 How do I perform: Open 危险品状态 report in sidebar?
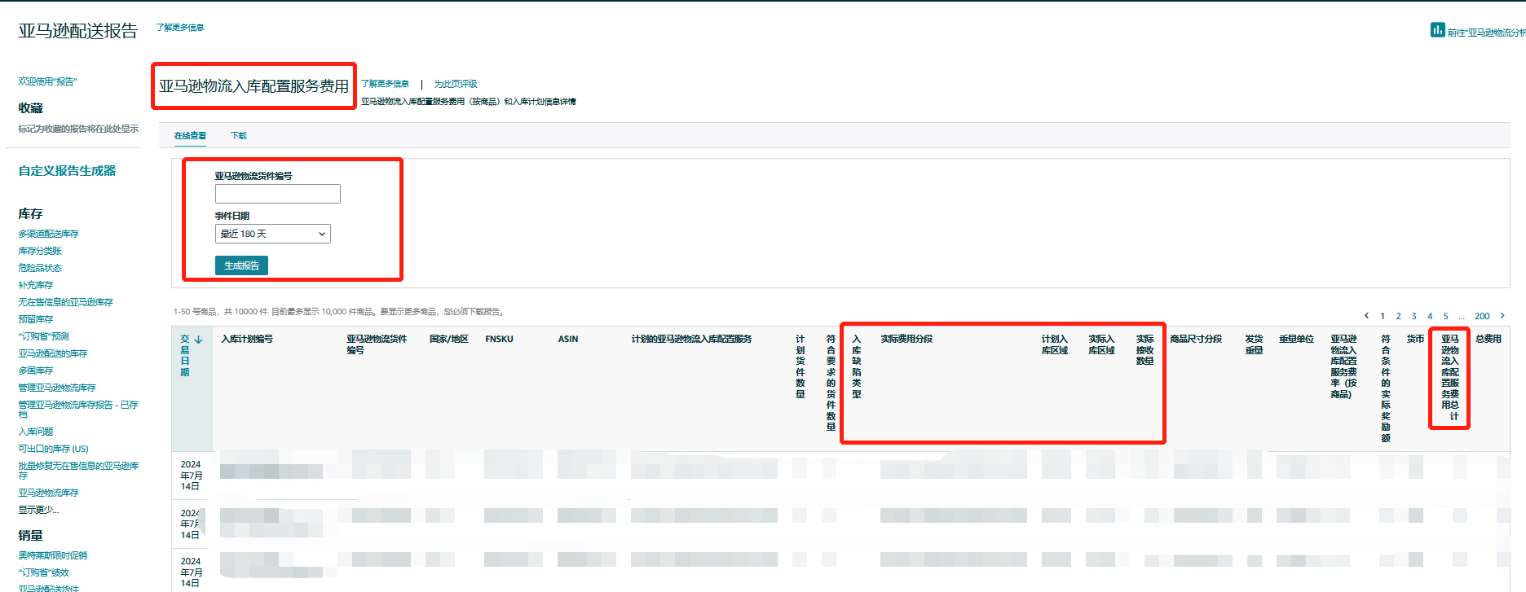pyautogui.click(x=40, y=268)
